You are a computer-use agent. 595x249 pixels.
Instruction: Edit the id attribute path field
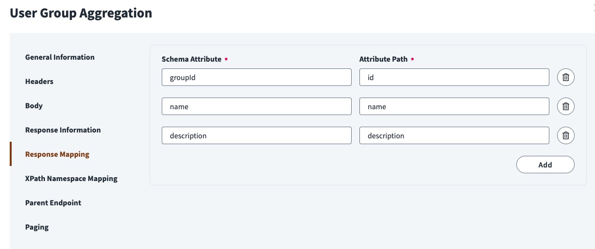(455, 77)
